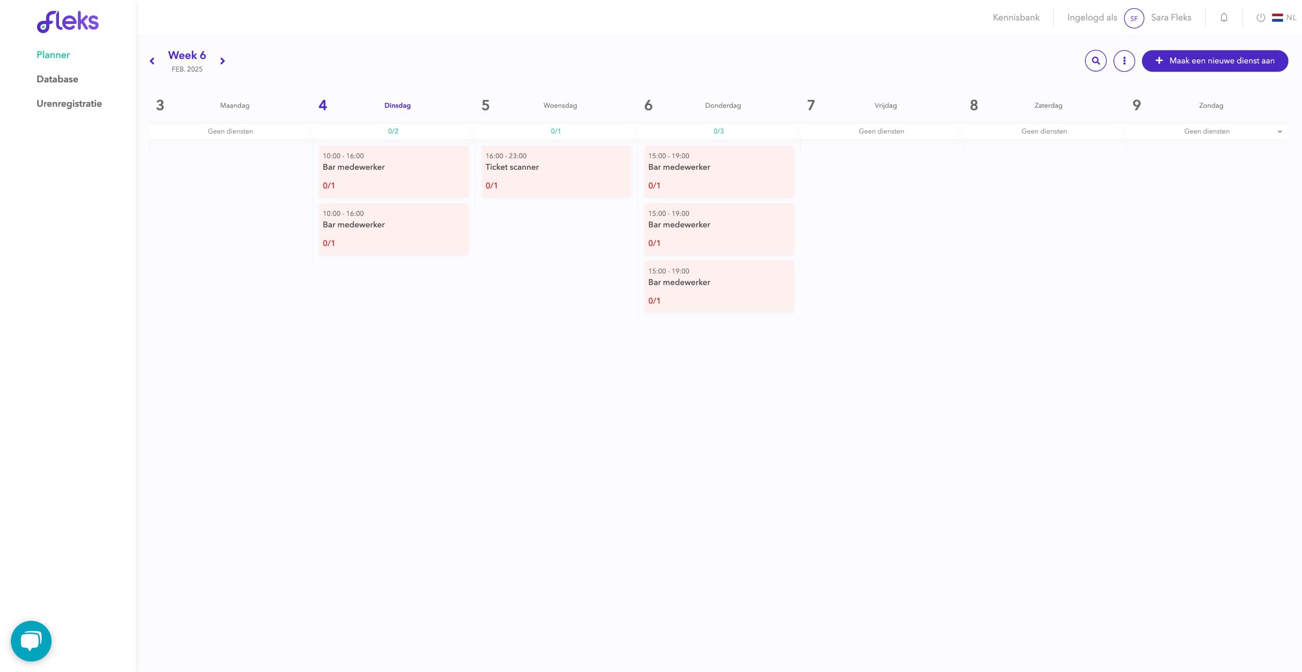The width and height of the screenshot is (1302, 672).
Task: Go to next week arrow
Action: (x=222, y=61)
